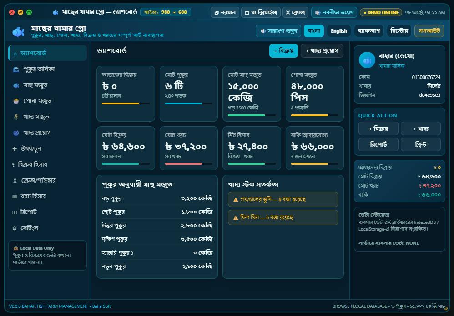The image size is (454, 316).
Task: Click the grain icon beside খাদ্য মজুত
Action: click(x=16, y=117)
